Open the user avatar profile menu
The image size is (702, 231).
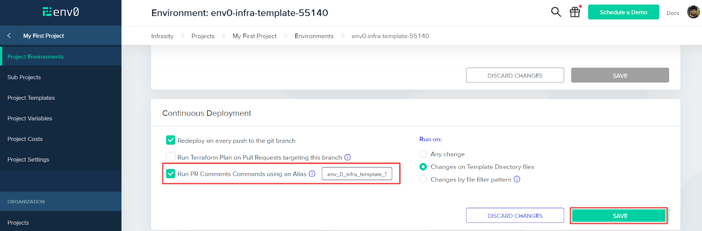[x=693, y=12]
